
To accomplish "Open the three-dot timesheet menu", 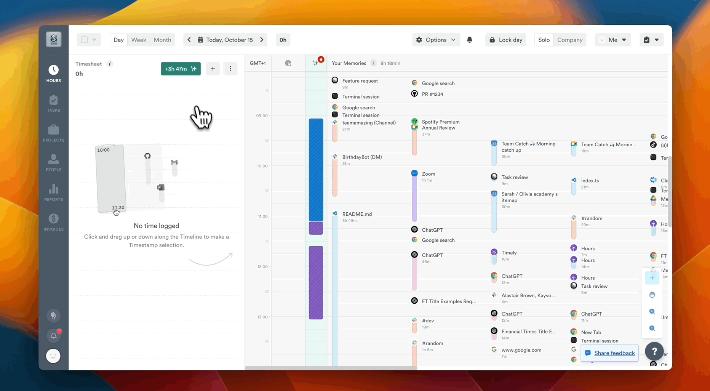I will [x=230, y=69].
